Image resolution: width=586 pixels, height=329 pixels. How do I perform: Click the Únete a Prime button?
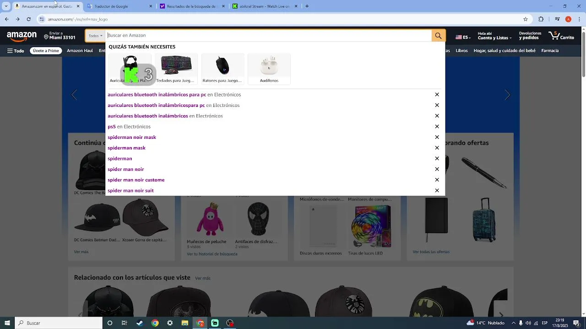tap(46, 51)
